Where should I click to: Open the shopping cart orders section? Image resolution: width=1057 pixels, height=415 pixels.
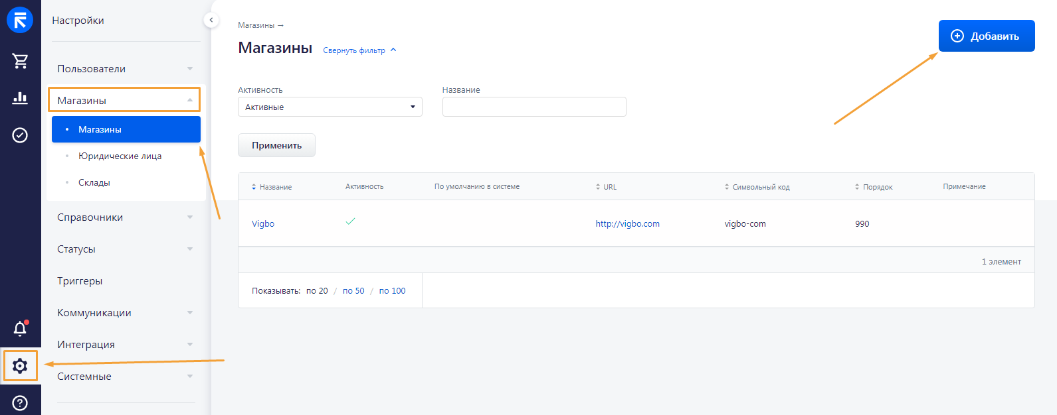(x=20, y=61)
